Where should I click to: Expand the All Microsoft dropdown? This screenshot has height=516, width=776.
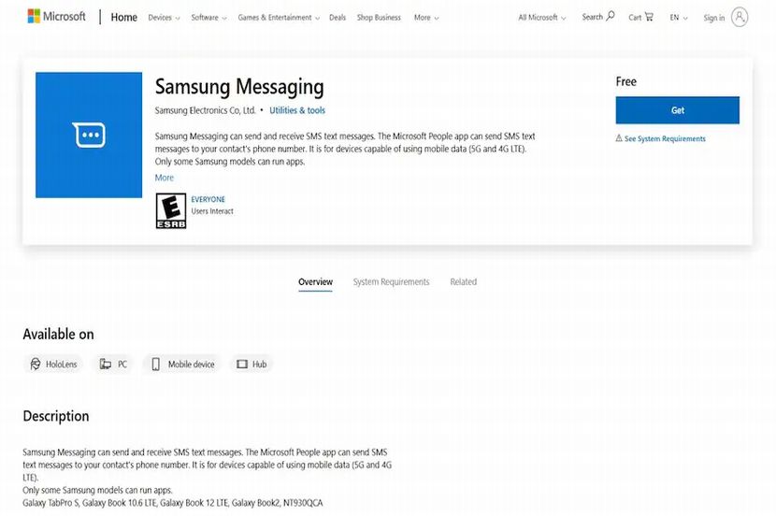tap(542, 18)
